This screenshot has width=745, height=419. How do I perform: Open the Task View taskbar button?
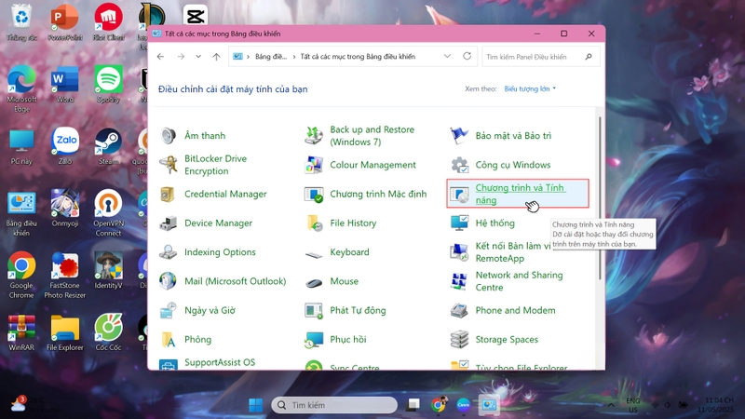pyautogui.click(x=413, y=405)
